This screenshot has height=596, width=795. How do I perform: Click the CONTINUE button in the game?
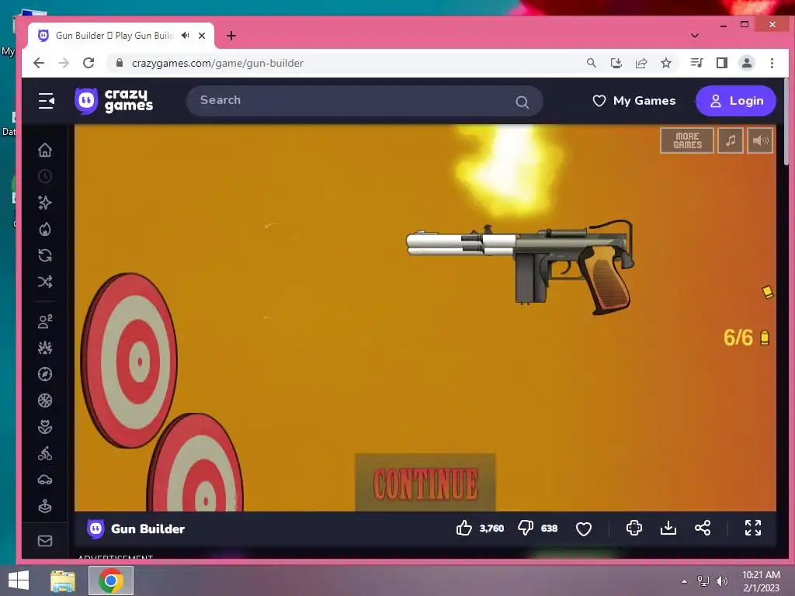(425, 483)
